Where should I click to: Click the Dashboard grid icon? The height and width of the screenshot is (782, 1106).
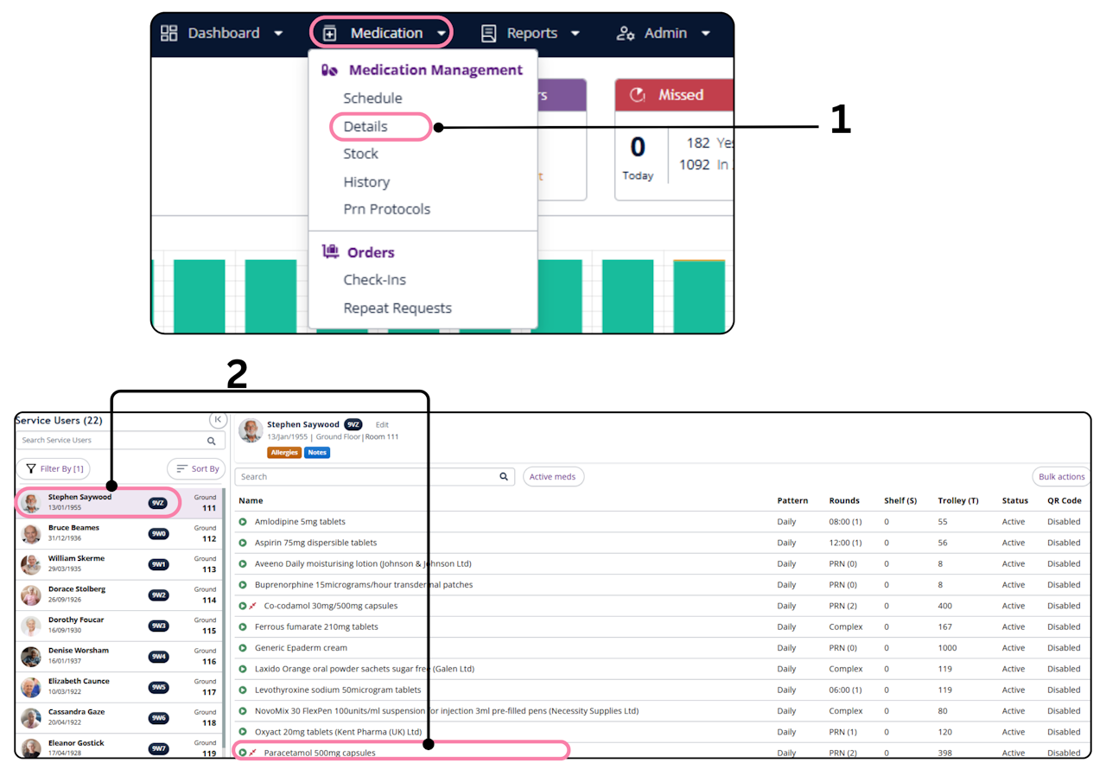click(x=169, y=33)
